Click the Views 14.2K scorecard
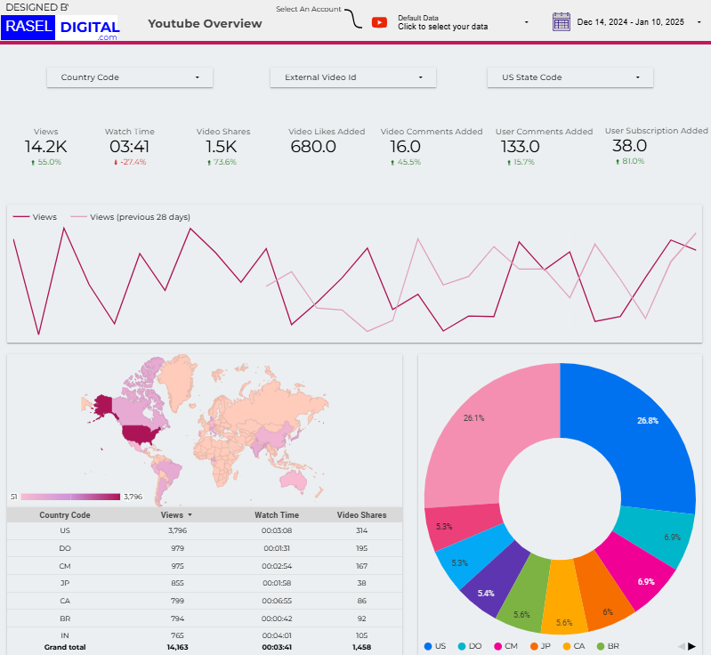This screenshot has height=655, width=711. (x=46, y=147)
